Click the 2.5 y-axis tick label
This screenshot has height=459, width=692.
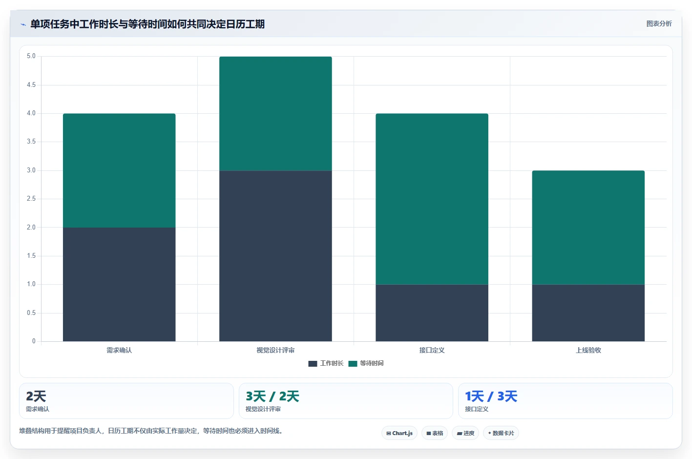coord(31,199)
